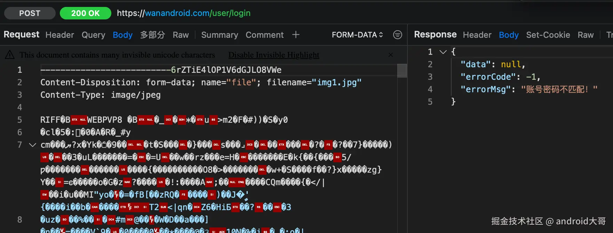613x233 pixels.
Task: Click the boundary line 6rZTiE4lOP1V6dGJLO8VWe
Action: [x=161, y=70]
